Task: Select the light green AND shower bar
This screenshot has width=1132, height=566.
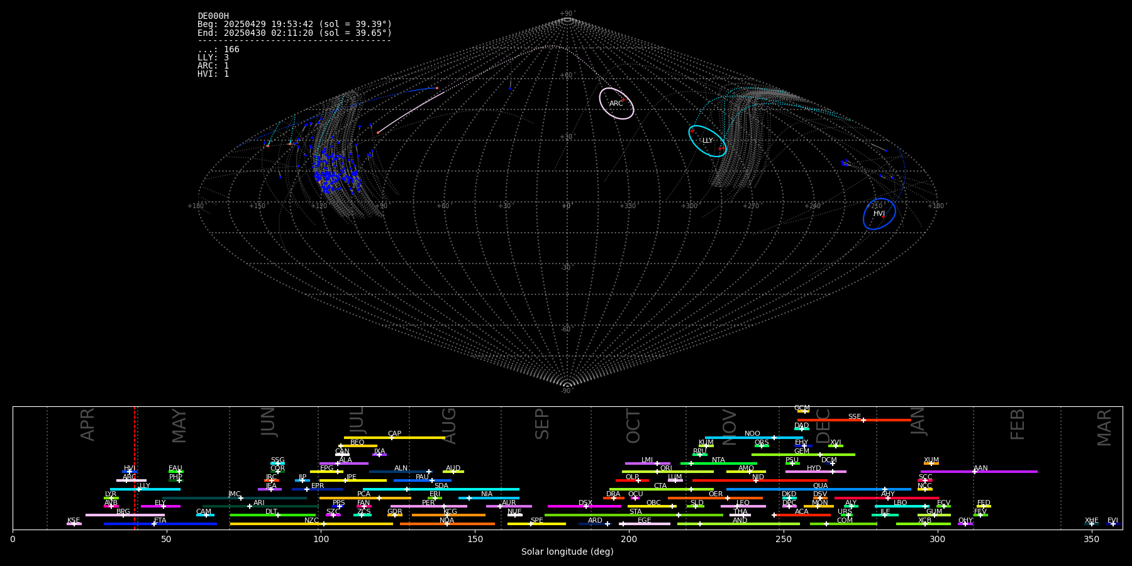Action: pyautogui.click(x=738, y=524)
